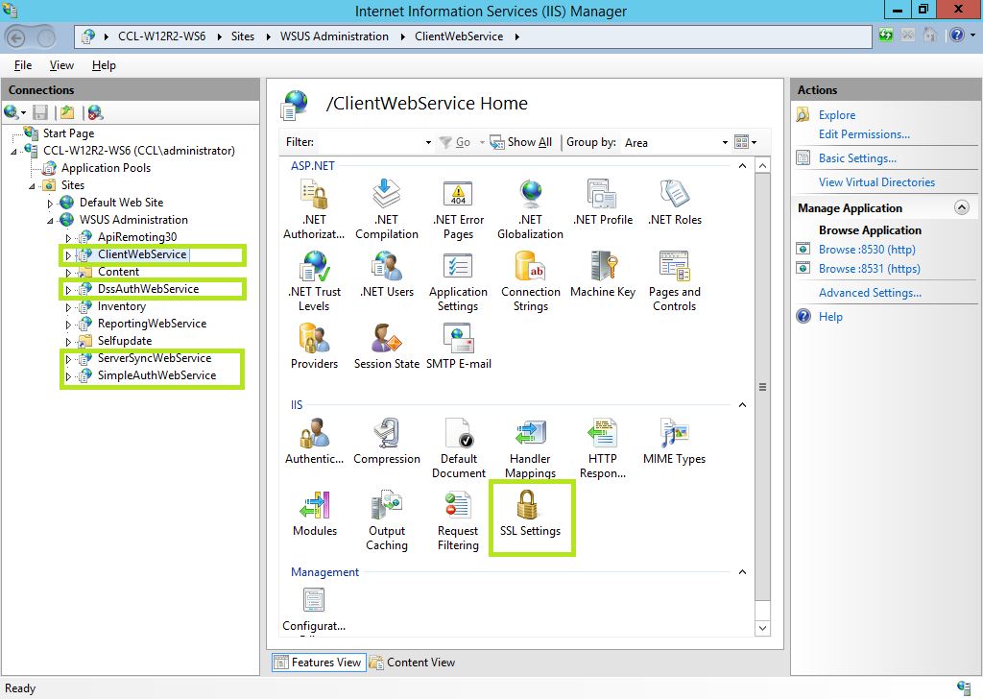983x699 pixels.
Task: Open the View menu
Action: point(61,65)
